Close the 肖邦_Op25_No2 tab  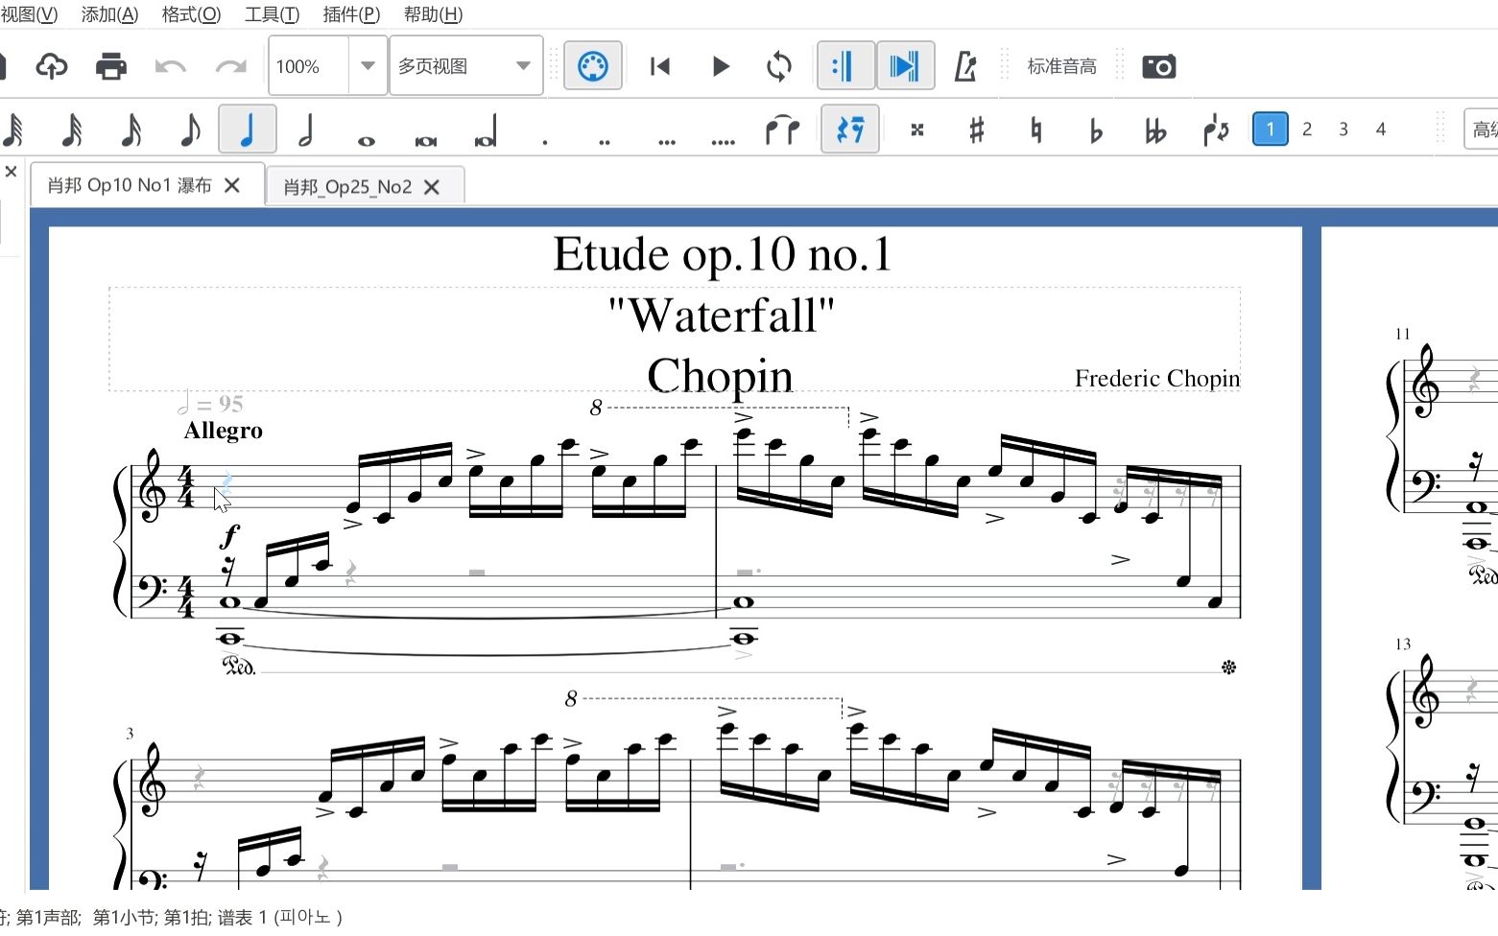(x=432, y=187)
